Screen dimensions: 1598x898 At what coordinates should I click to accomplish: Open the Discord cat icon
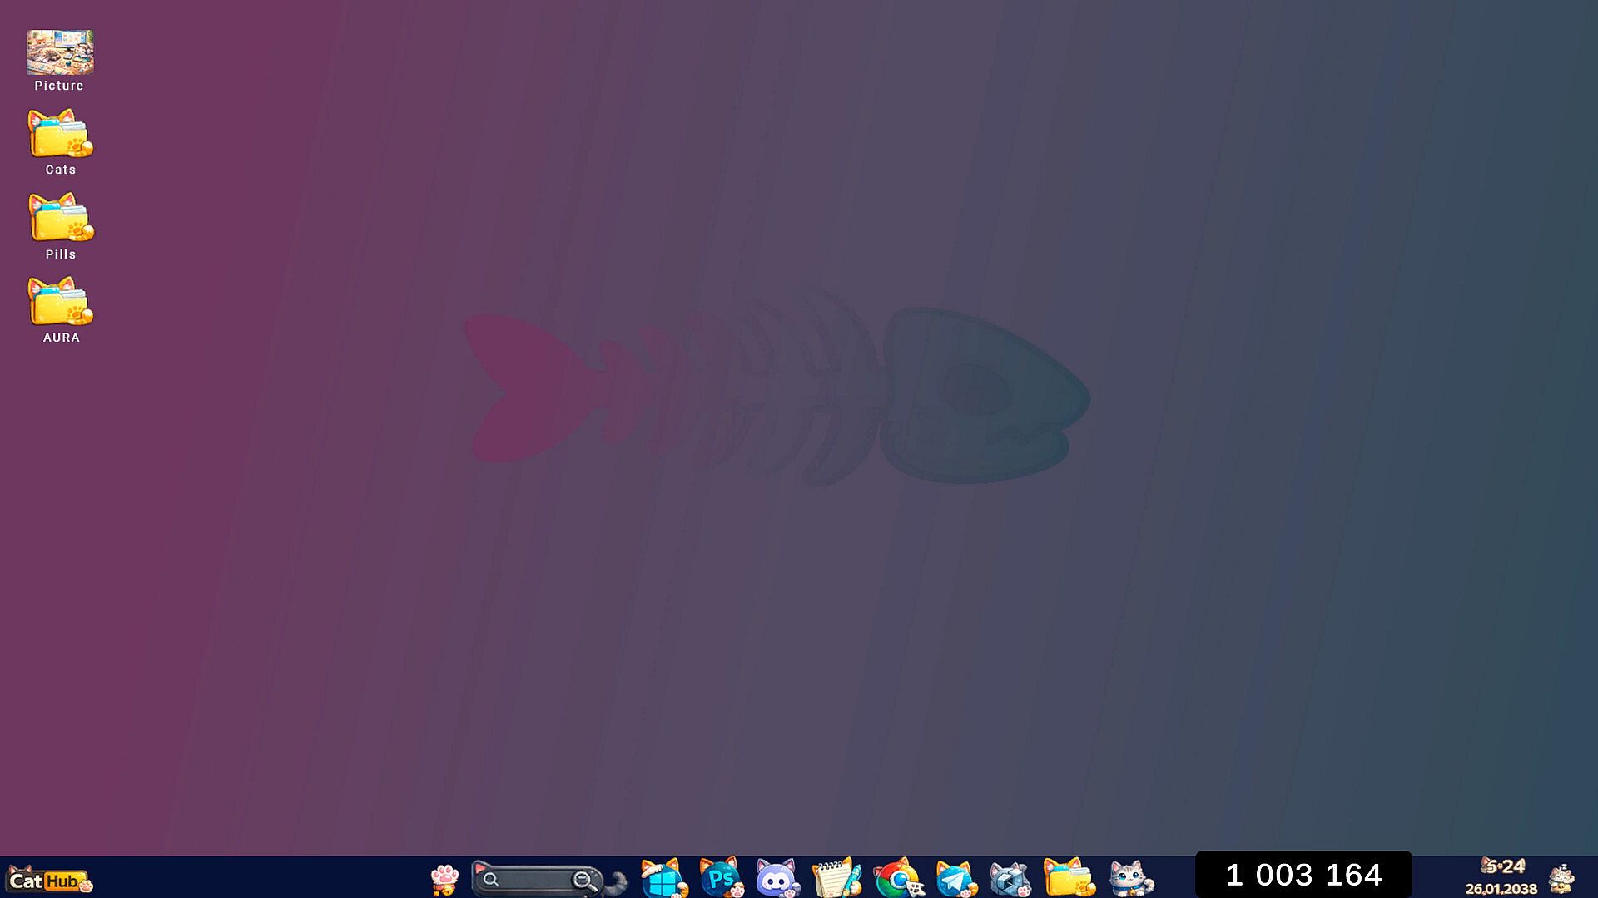[777, 879]
